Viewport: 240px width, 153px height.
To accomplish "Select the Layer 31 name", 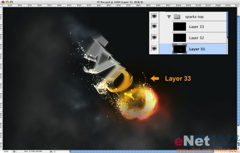I will pyautogui.click(x=197, y=49).
